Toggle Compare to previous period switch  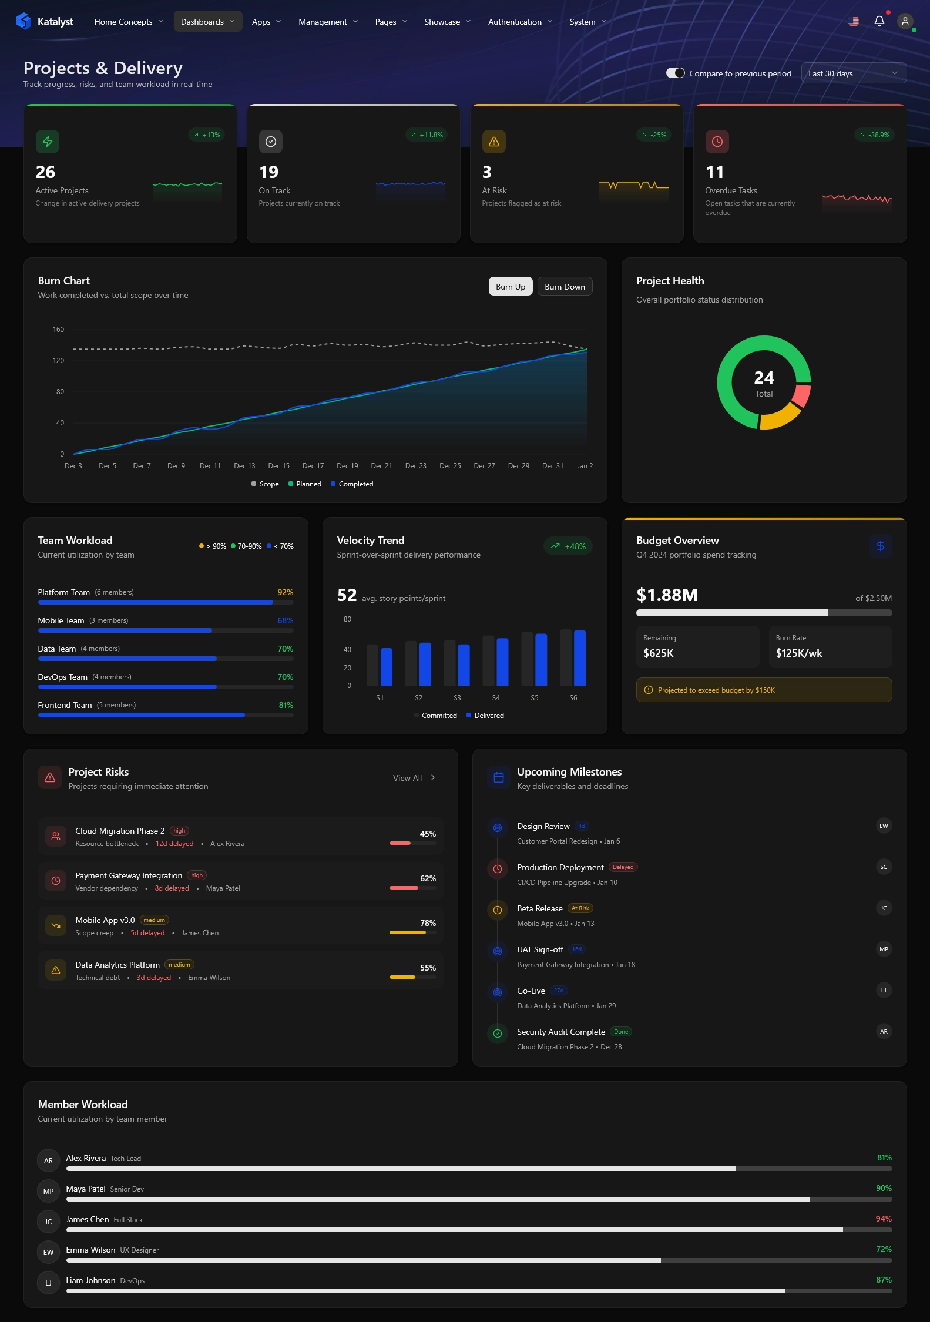coord(675,73)
